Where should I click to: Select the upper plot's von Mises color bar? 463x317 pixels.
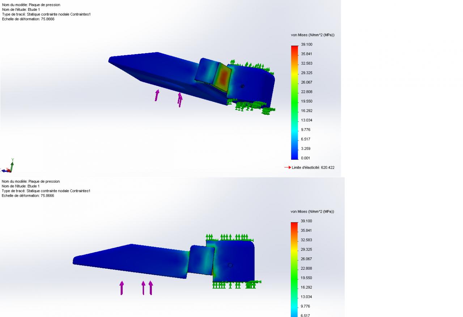click(x=294, y=103)
